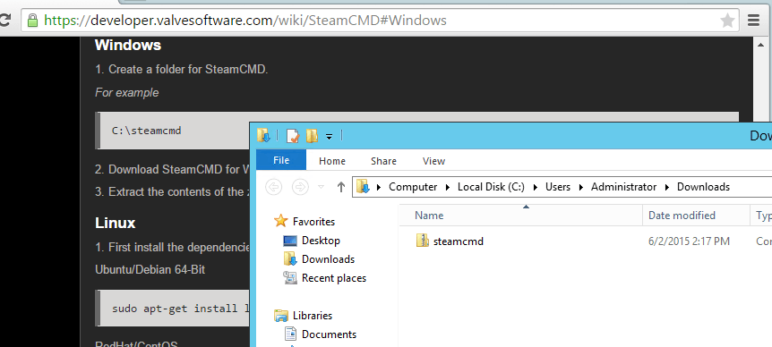The width and height of the screenshot is (772, 347).
Task: Expand the breadcrumb arrow after Administrator
Action: [667, 187]
